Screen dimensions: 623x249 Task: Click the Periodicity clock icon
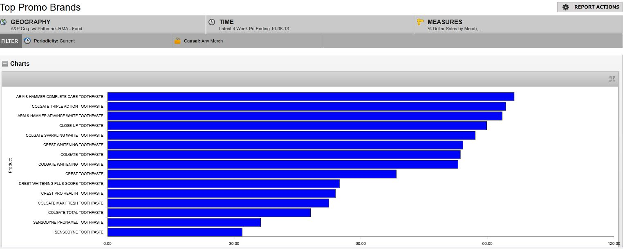27,41
